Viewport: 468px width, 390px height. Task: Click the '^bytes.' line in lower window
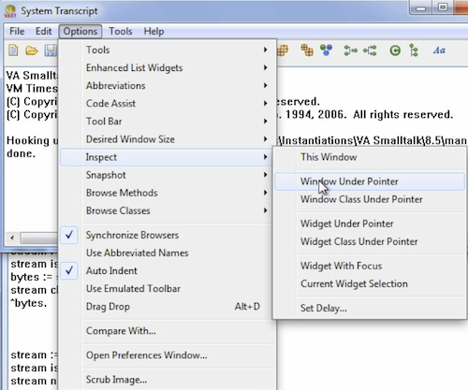29,303
